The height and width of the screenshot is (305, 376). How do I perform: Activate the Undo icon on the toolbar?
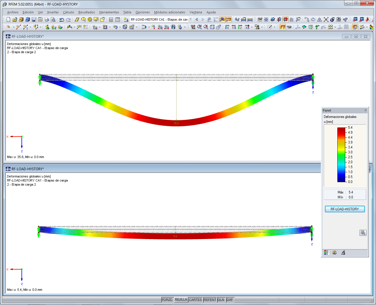(x=62, y=19)
